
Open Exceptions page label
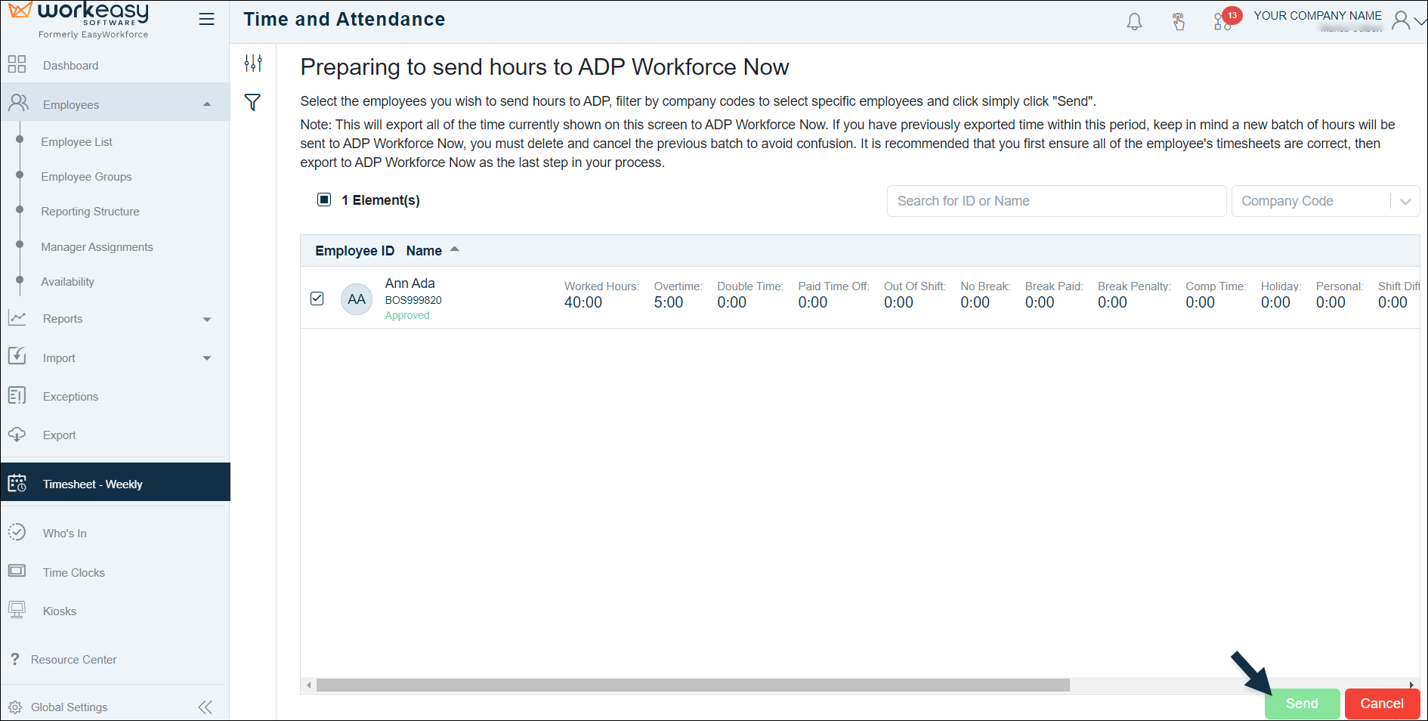coord(70,397)
